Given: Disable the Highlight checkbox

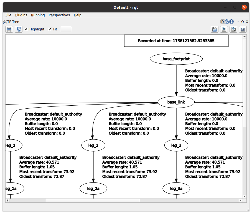Looking at the screenshot, I should tap(26, 29).
